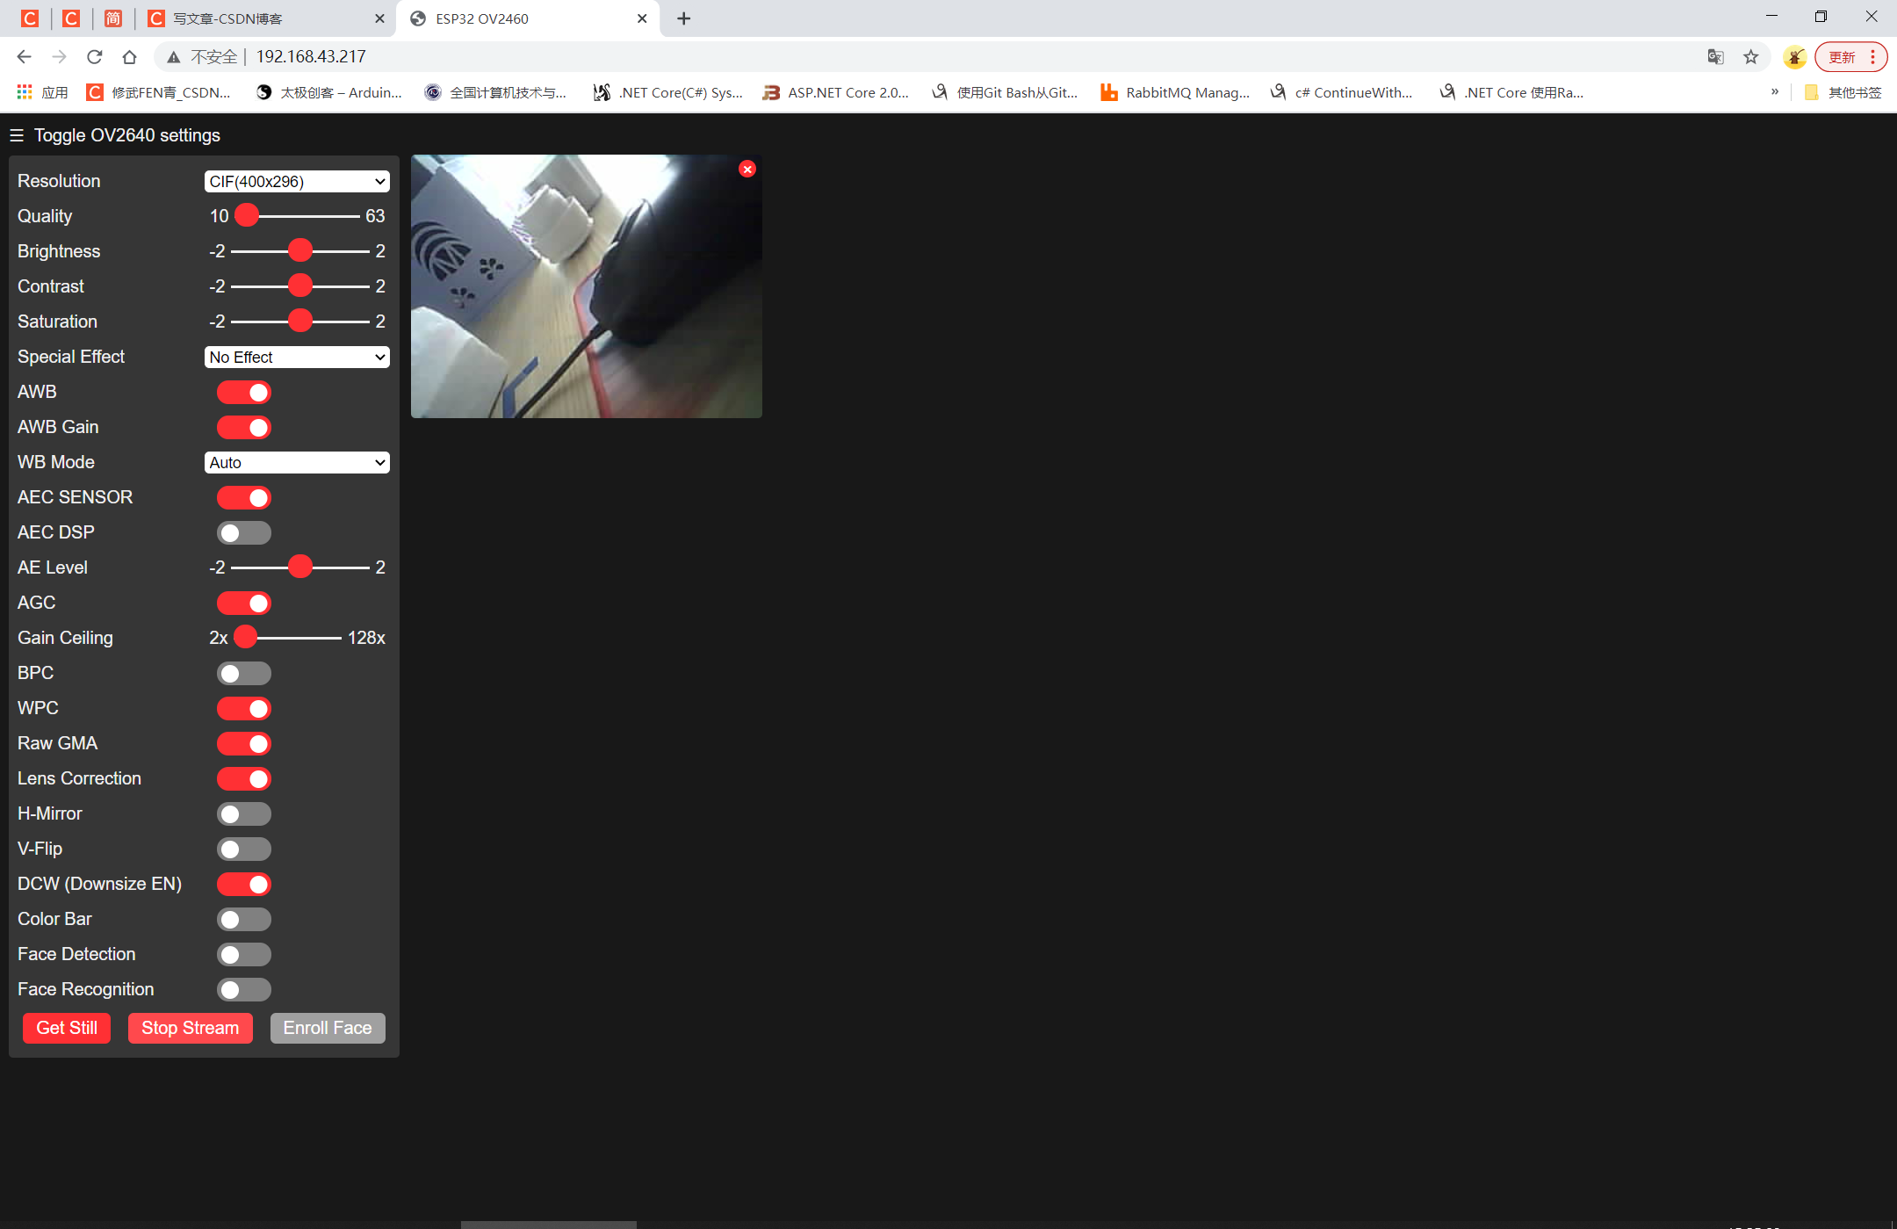1897x1229 pixels.
Task: Click the browser back arrow
Action: coord(24,57)
